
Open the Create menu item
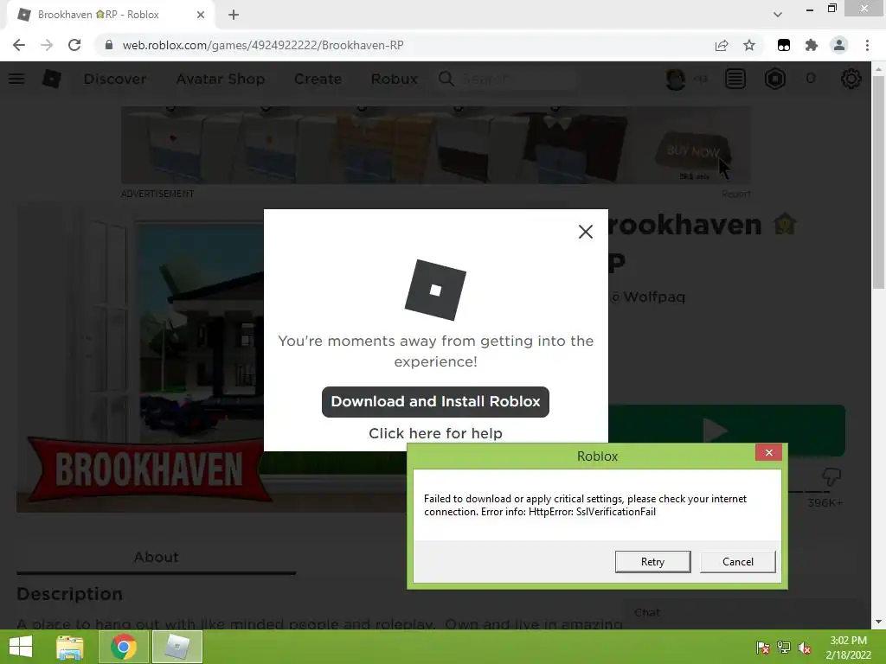[x=318, y=79]
